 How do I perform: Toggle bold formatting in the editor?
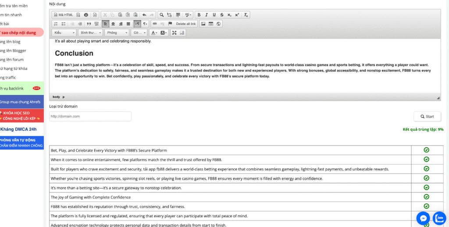(x=199, y=14)
